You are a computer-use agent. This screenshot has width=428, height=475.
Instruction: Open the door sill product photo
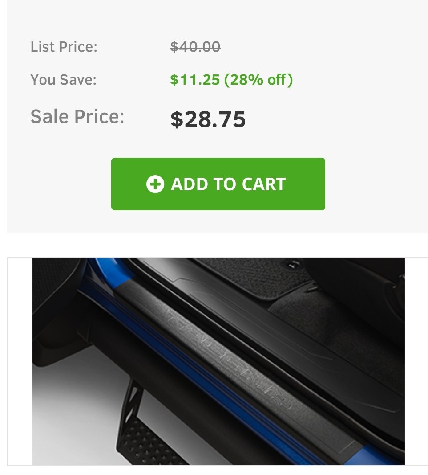(x=218, y=361)
